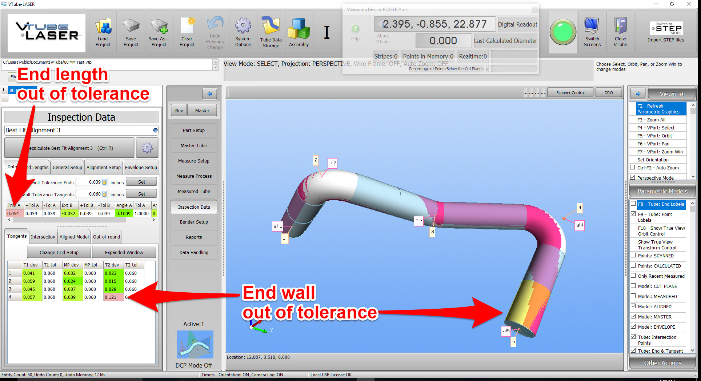The width and height of the screenshot is (701, 381).
Task: Select the Out-of-round tab
Action: tap(106, 237)
